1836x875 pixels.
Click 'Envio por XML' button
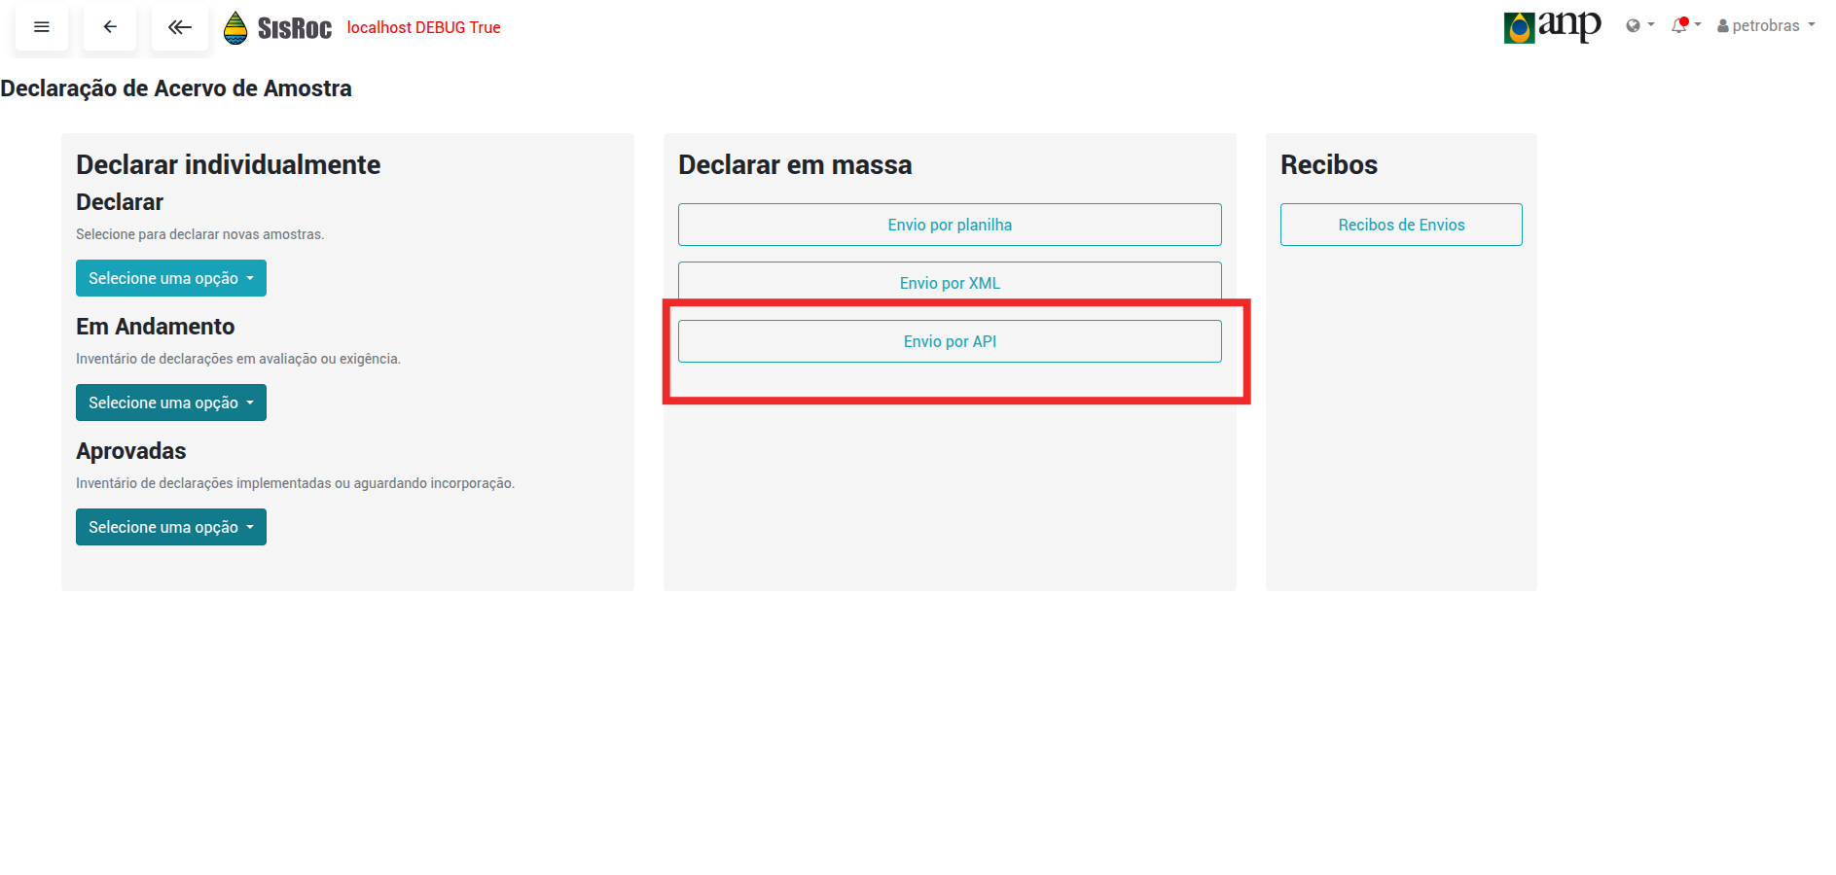[949, 282]
